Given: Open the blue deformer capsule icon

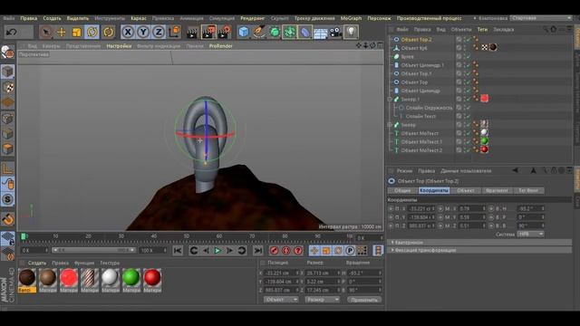Looking at the screenshot, I should pos(305,33).
